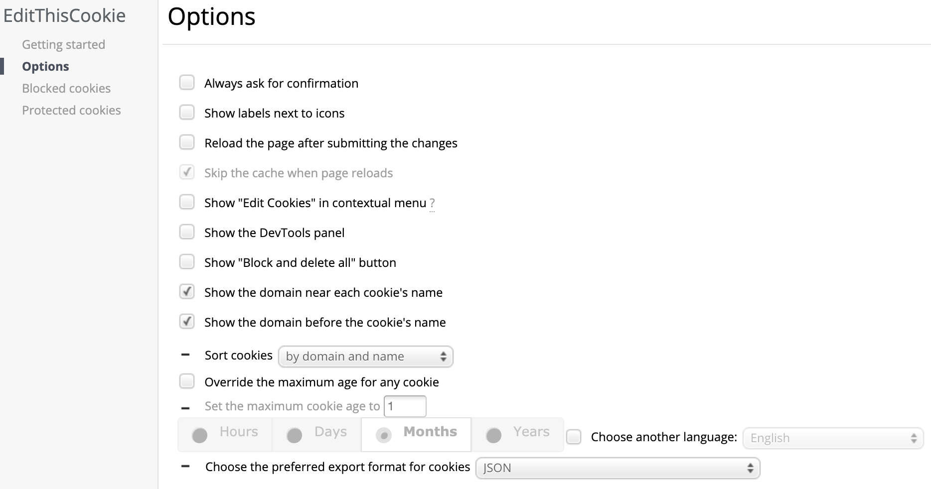Enable 'Show Block and delete all button'

187,262
